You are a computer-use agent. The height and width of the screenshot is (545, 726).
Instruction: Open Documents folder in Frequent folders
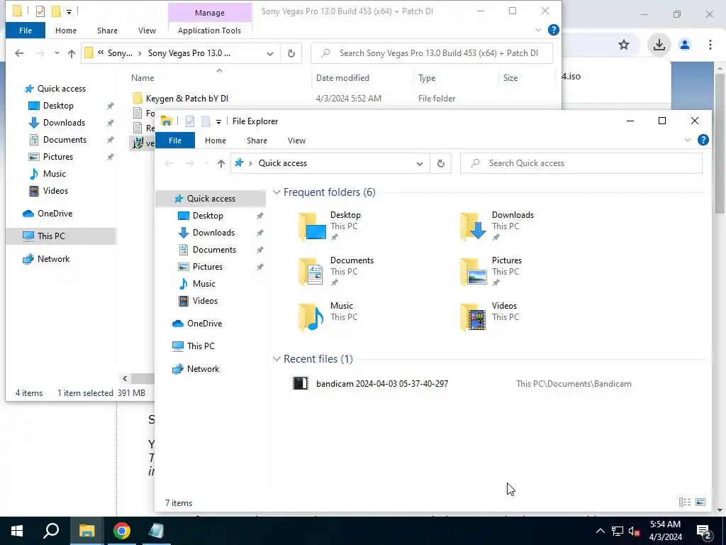point(335,271)
